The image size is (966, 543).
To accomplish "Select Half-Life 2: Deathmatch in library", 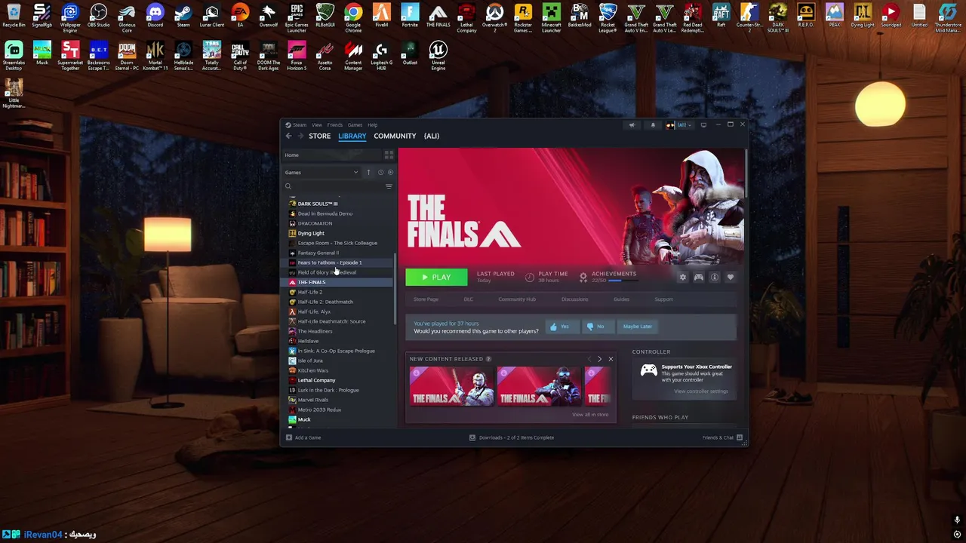I will (325, 302).
